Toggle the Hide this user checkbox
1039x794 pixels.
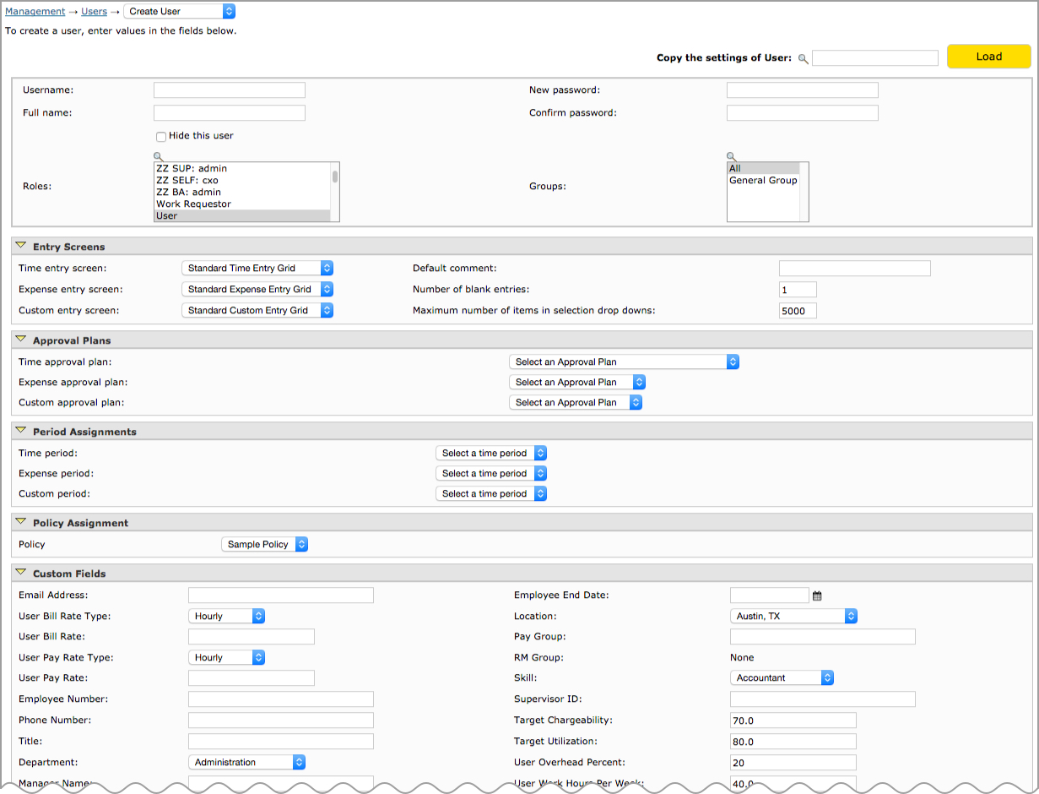point(160,136)
